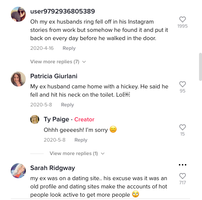Reply to user9792936805389's comment

(x=69, y=48)
